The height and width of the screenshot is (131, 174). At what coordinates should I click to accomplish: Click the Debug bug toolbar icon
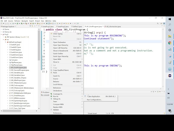coord(13,23)
